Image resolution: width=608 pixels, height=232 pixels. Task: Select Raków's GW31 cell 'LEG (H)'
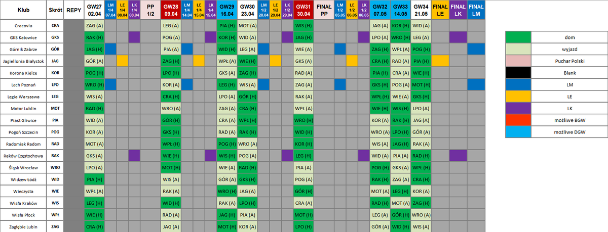[303, 155]
